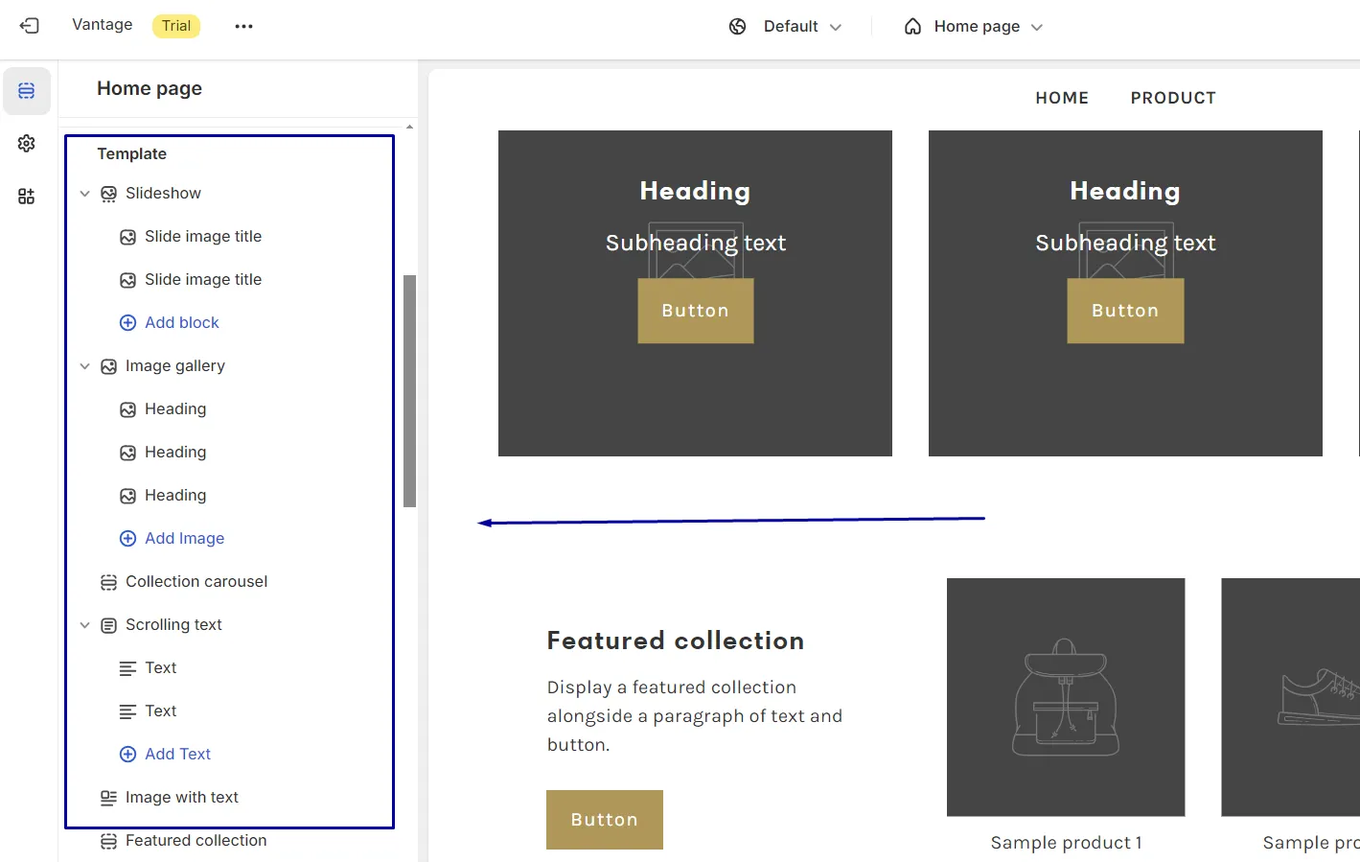
Task: Click the Collection carousel section icon
Action: (109, 582)
